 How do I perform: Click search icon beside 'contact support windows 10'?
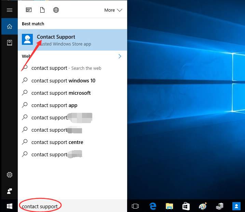[x=25, y=80]
